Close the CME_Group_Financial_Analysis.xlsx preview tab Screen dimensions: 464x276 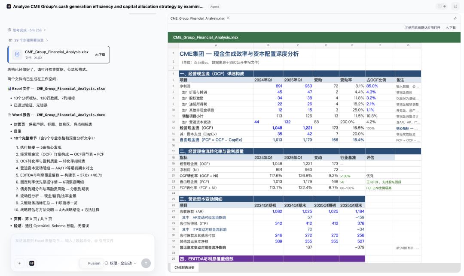point(228,18)
